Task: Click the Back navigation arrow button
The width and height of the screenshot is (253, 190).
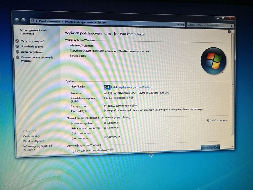Action: 17,21
